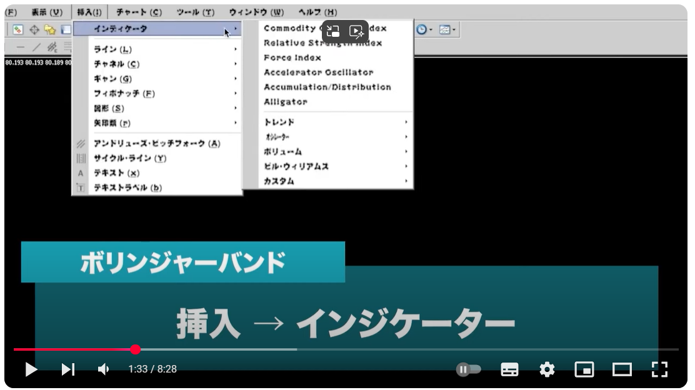Play the video with the play button

(x=31, y=369)
